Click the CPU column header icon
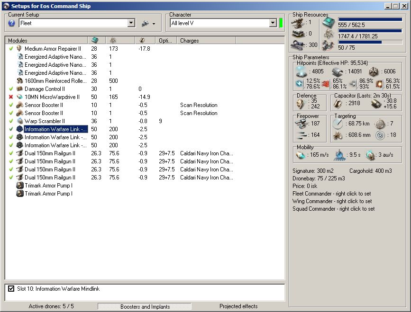 94,41
